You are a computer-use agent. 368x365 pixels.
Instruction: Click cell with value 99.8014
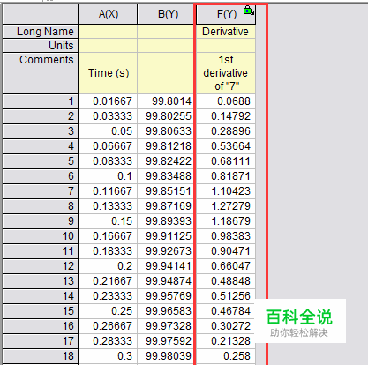coord(167,101)
